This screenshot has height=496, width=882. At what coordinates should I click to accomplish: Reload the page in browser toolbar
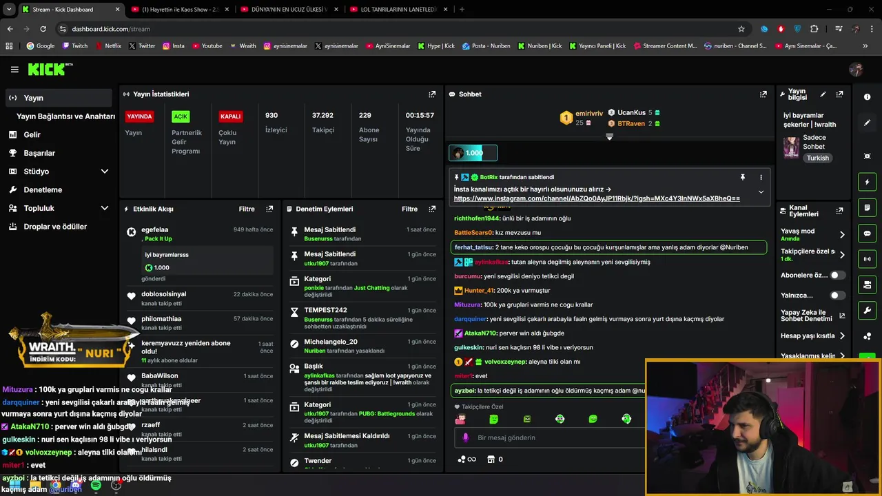coord(43,29)
